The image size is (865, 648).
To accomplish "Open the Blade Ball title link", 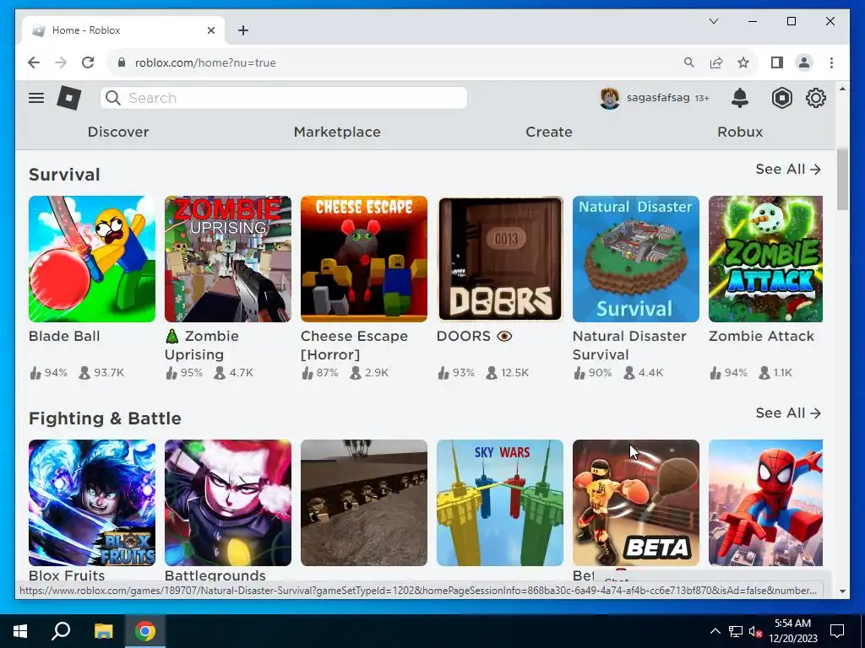I will (64, 336).
